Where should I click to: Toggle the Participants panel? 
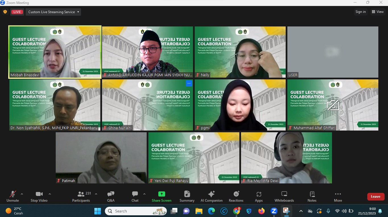[81, 196]
